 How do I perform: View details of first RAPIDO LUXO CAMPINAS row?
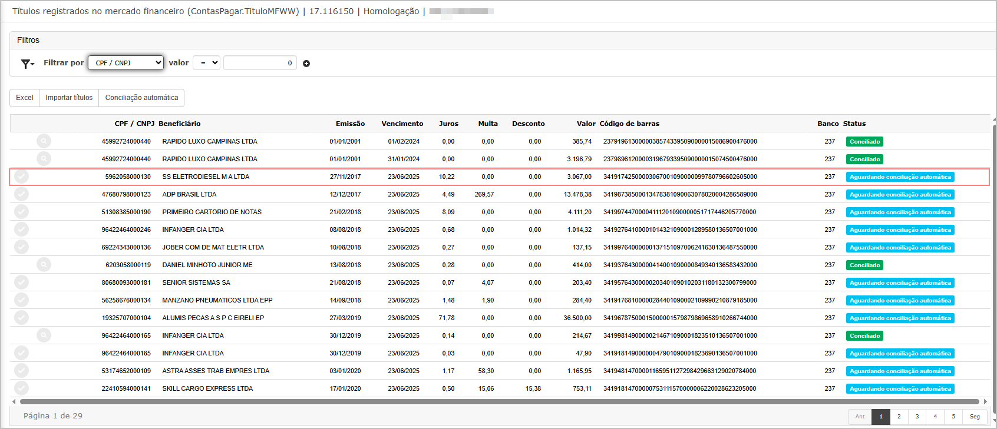click(44, 141)
